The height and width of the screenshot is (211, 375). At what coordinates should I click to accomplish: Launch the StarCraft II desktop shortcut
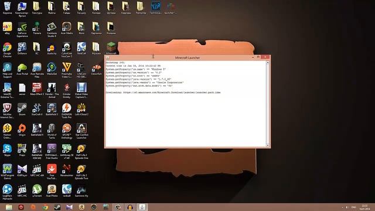[37, 110]
